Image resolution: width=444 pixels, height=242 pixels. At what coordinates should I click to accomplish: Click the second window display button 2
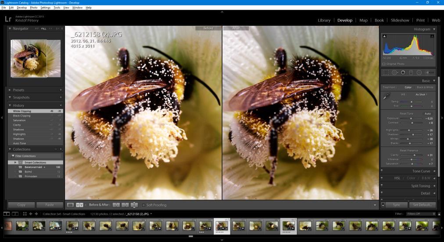coord(15,214)
